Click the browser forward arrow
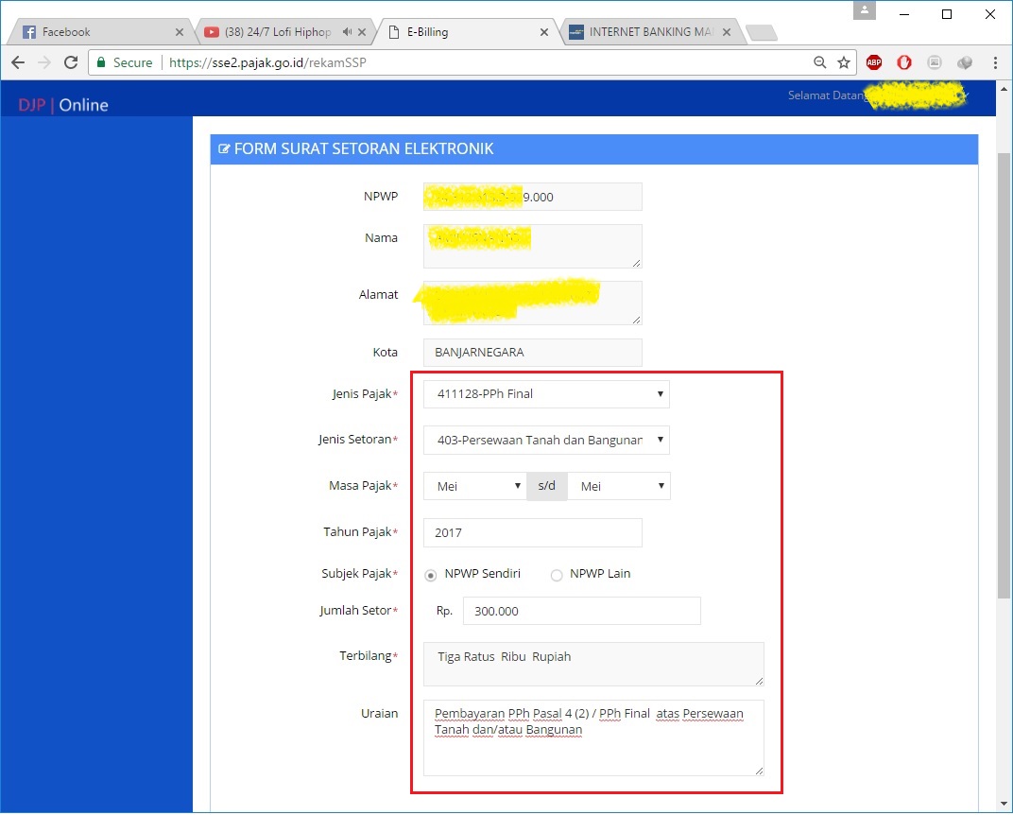The image size is (1013, 815). tap(43, 62)
